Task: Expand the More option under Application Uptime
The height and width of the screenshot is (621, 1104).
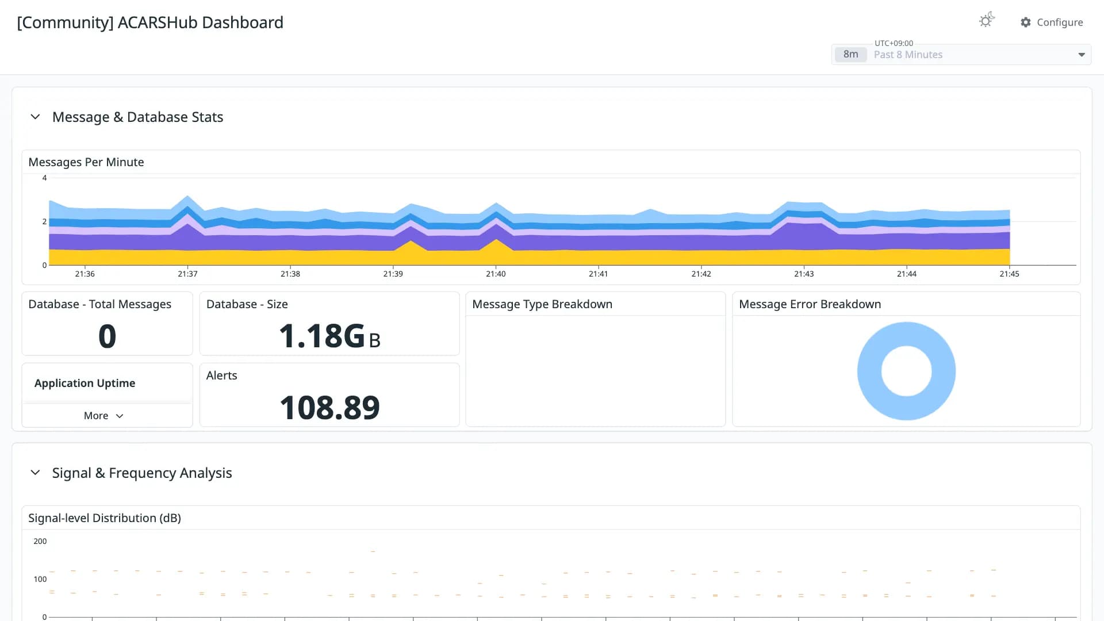Action: click(x=103, y=416)
